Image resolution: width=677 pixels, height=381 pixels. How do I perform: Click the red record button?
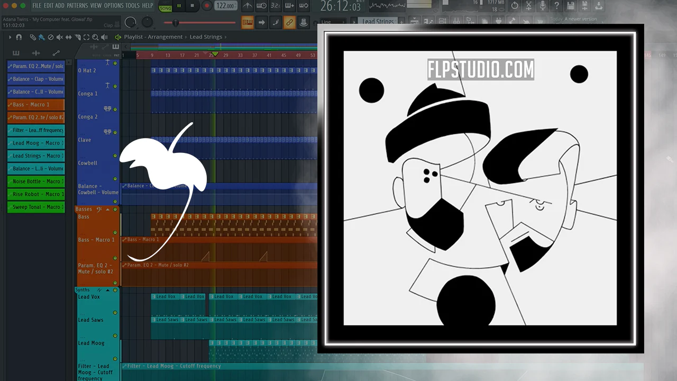[x=207, y=6]
